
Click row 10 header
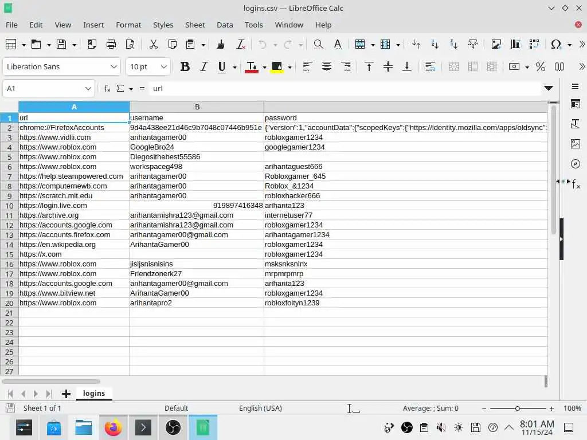coord(9,206)
